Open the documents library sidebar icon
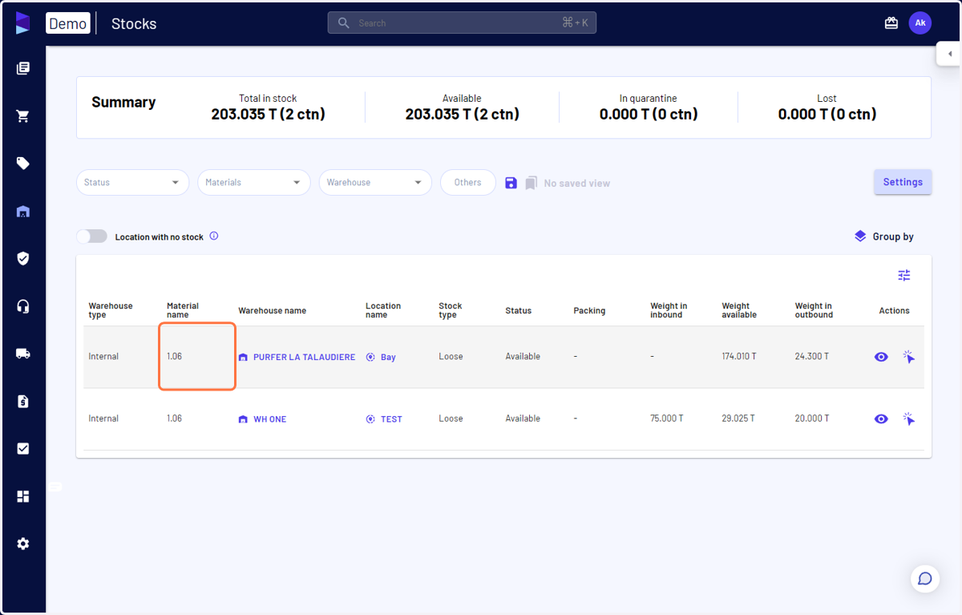Image resolution: width=962 pixels, height=615 pixels. (x=23, y=69)
